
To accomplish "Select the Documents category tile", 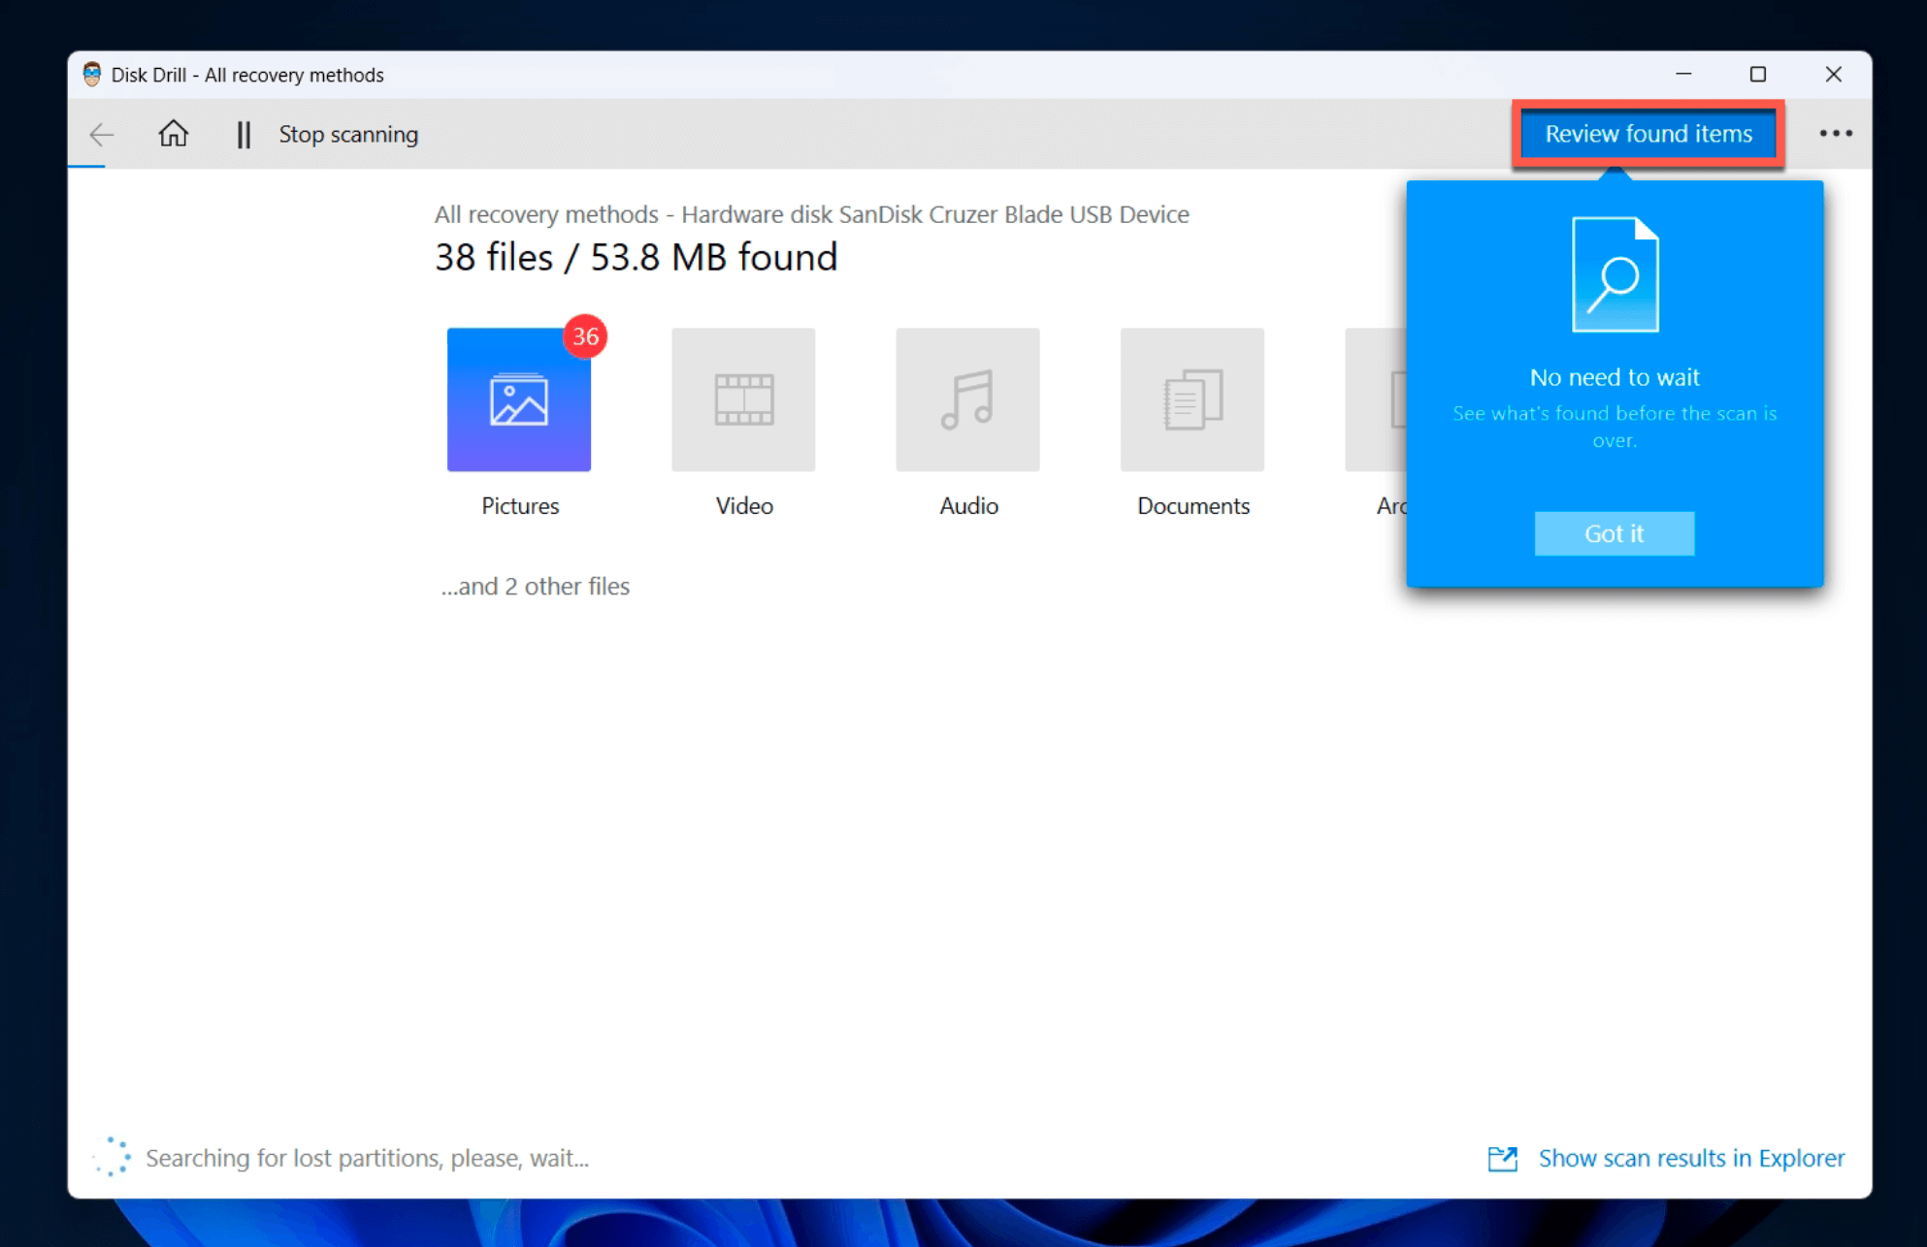I will (x=1192, y=400).
